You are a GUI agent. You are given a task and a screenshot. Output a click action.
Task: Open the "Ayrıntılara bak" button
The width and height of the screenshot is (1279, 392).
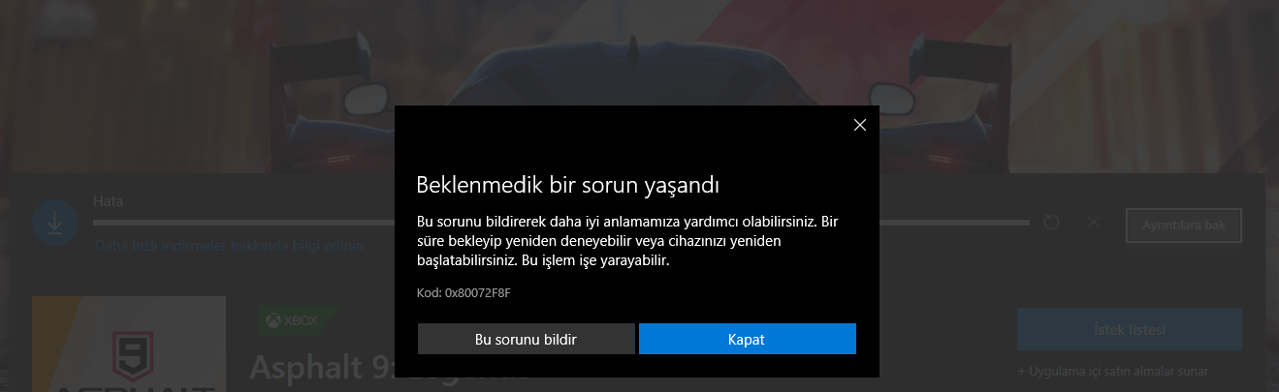click(1183, 225)
